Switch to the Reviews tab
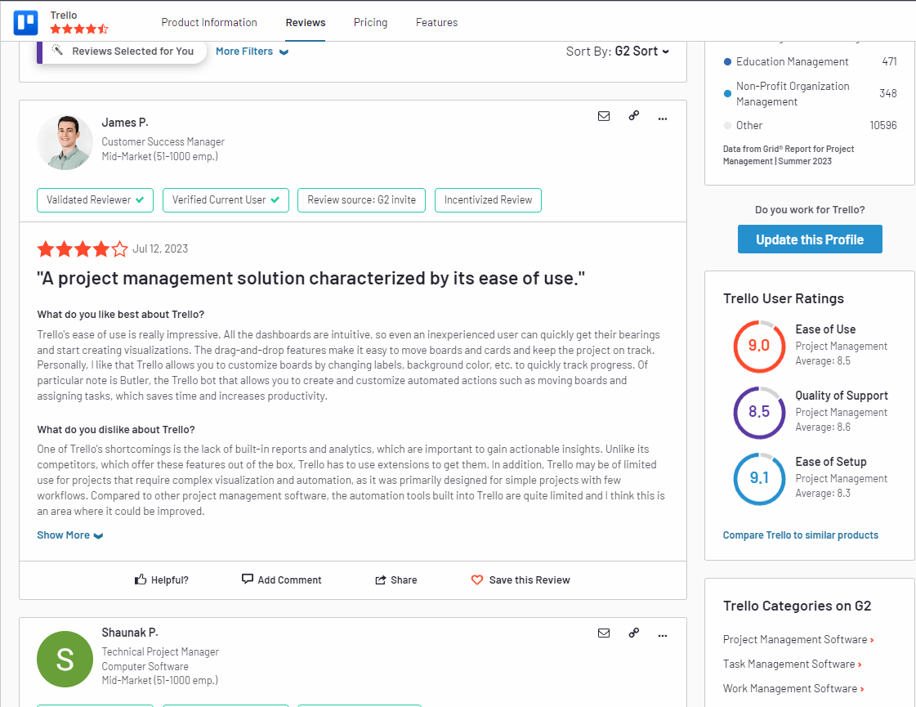Screen dimensions: 916x707 (306, 22)
